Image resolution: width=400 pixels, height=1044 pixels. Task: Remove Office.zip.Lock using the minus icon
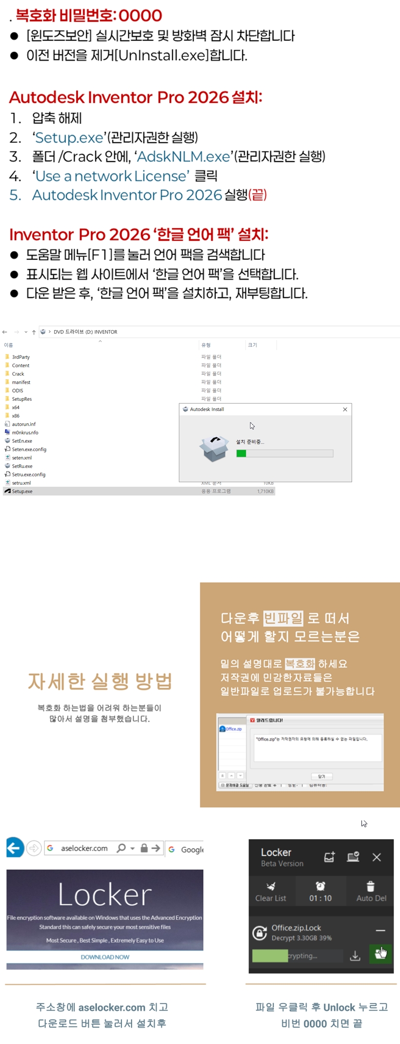tap(380, 930)
